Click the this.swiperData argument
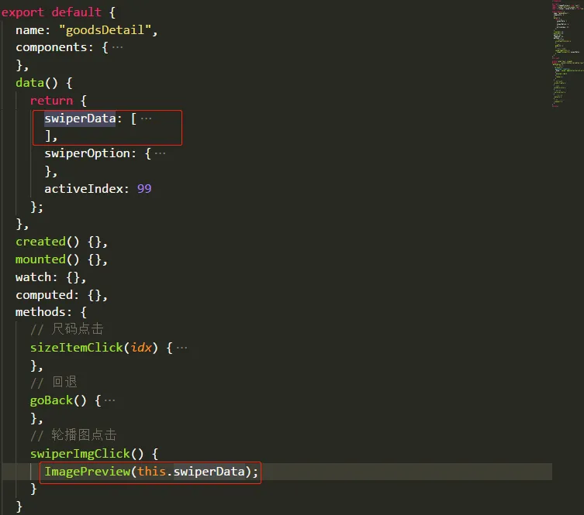The width and height of the screenshot is (584, 515). click(x=191, y=472)
